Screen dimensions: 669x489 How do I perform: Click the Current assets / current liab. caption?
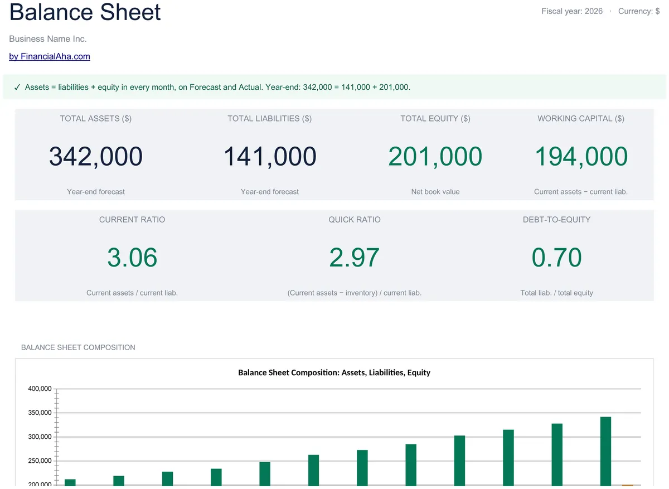132,293
